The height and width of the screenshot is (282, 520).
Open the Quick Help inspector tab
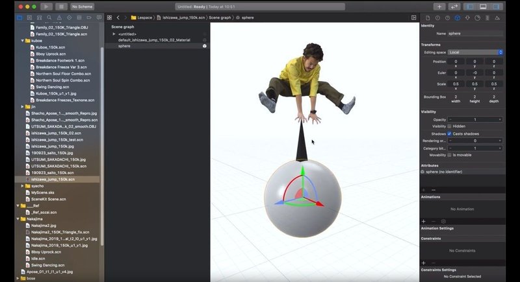[447, 18]
